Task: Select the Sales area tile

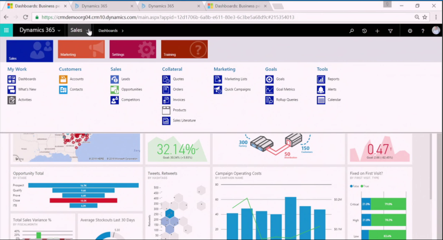Action: [30, 51]
